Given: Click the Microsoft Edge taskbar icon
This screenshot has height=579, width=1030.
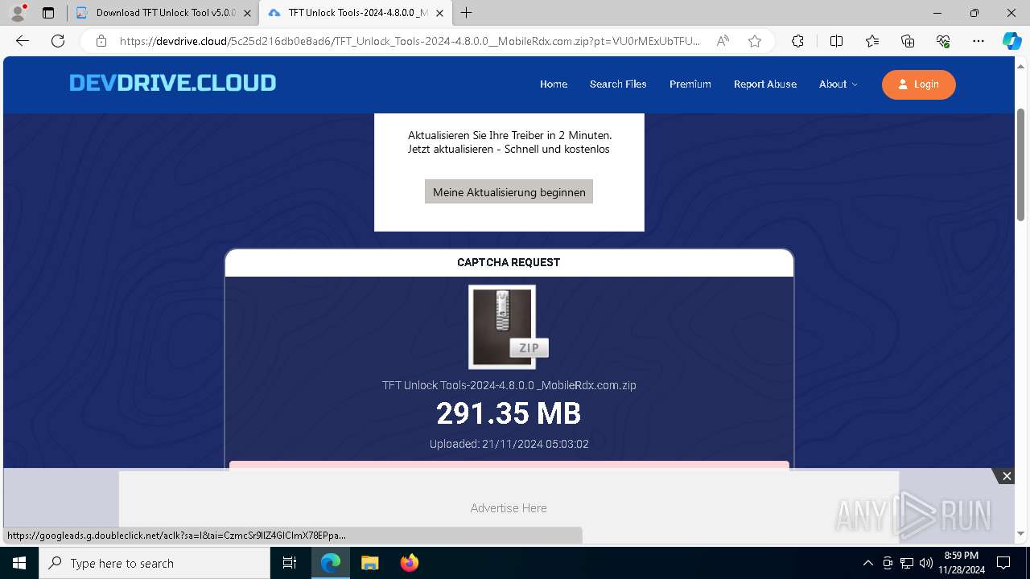Looking at the screenshot, I should (x=331, y=563).
